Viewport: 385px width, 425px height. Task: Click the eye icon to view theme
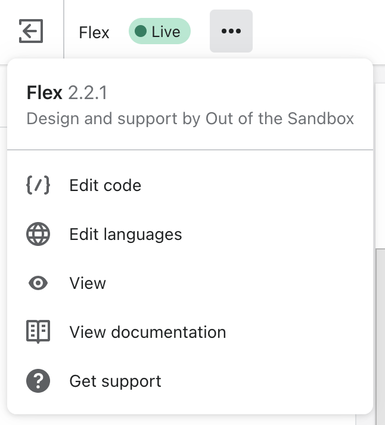pos(38,283)
